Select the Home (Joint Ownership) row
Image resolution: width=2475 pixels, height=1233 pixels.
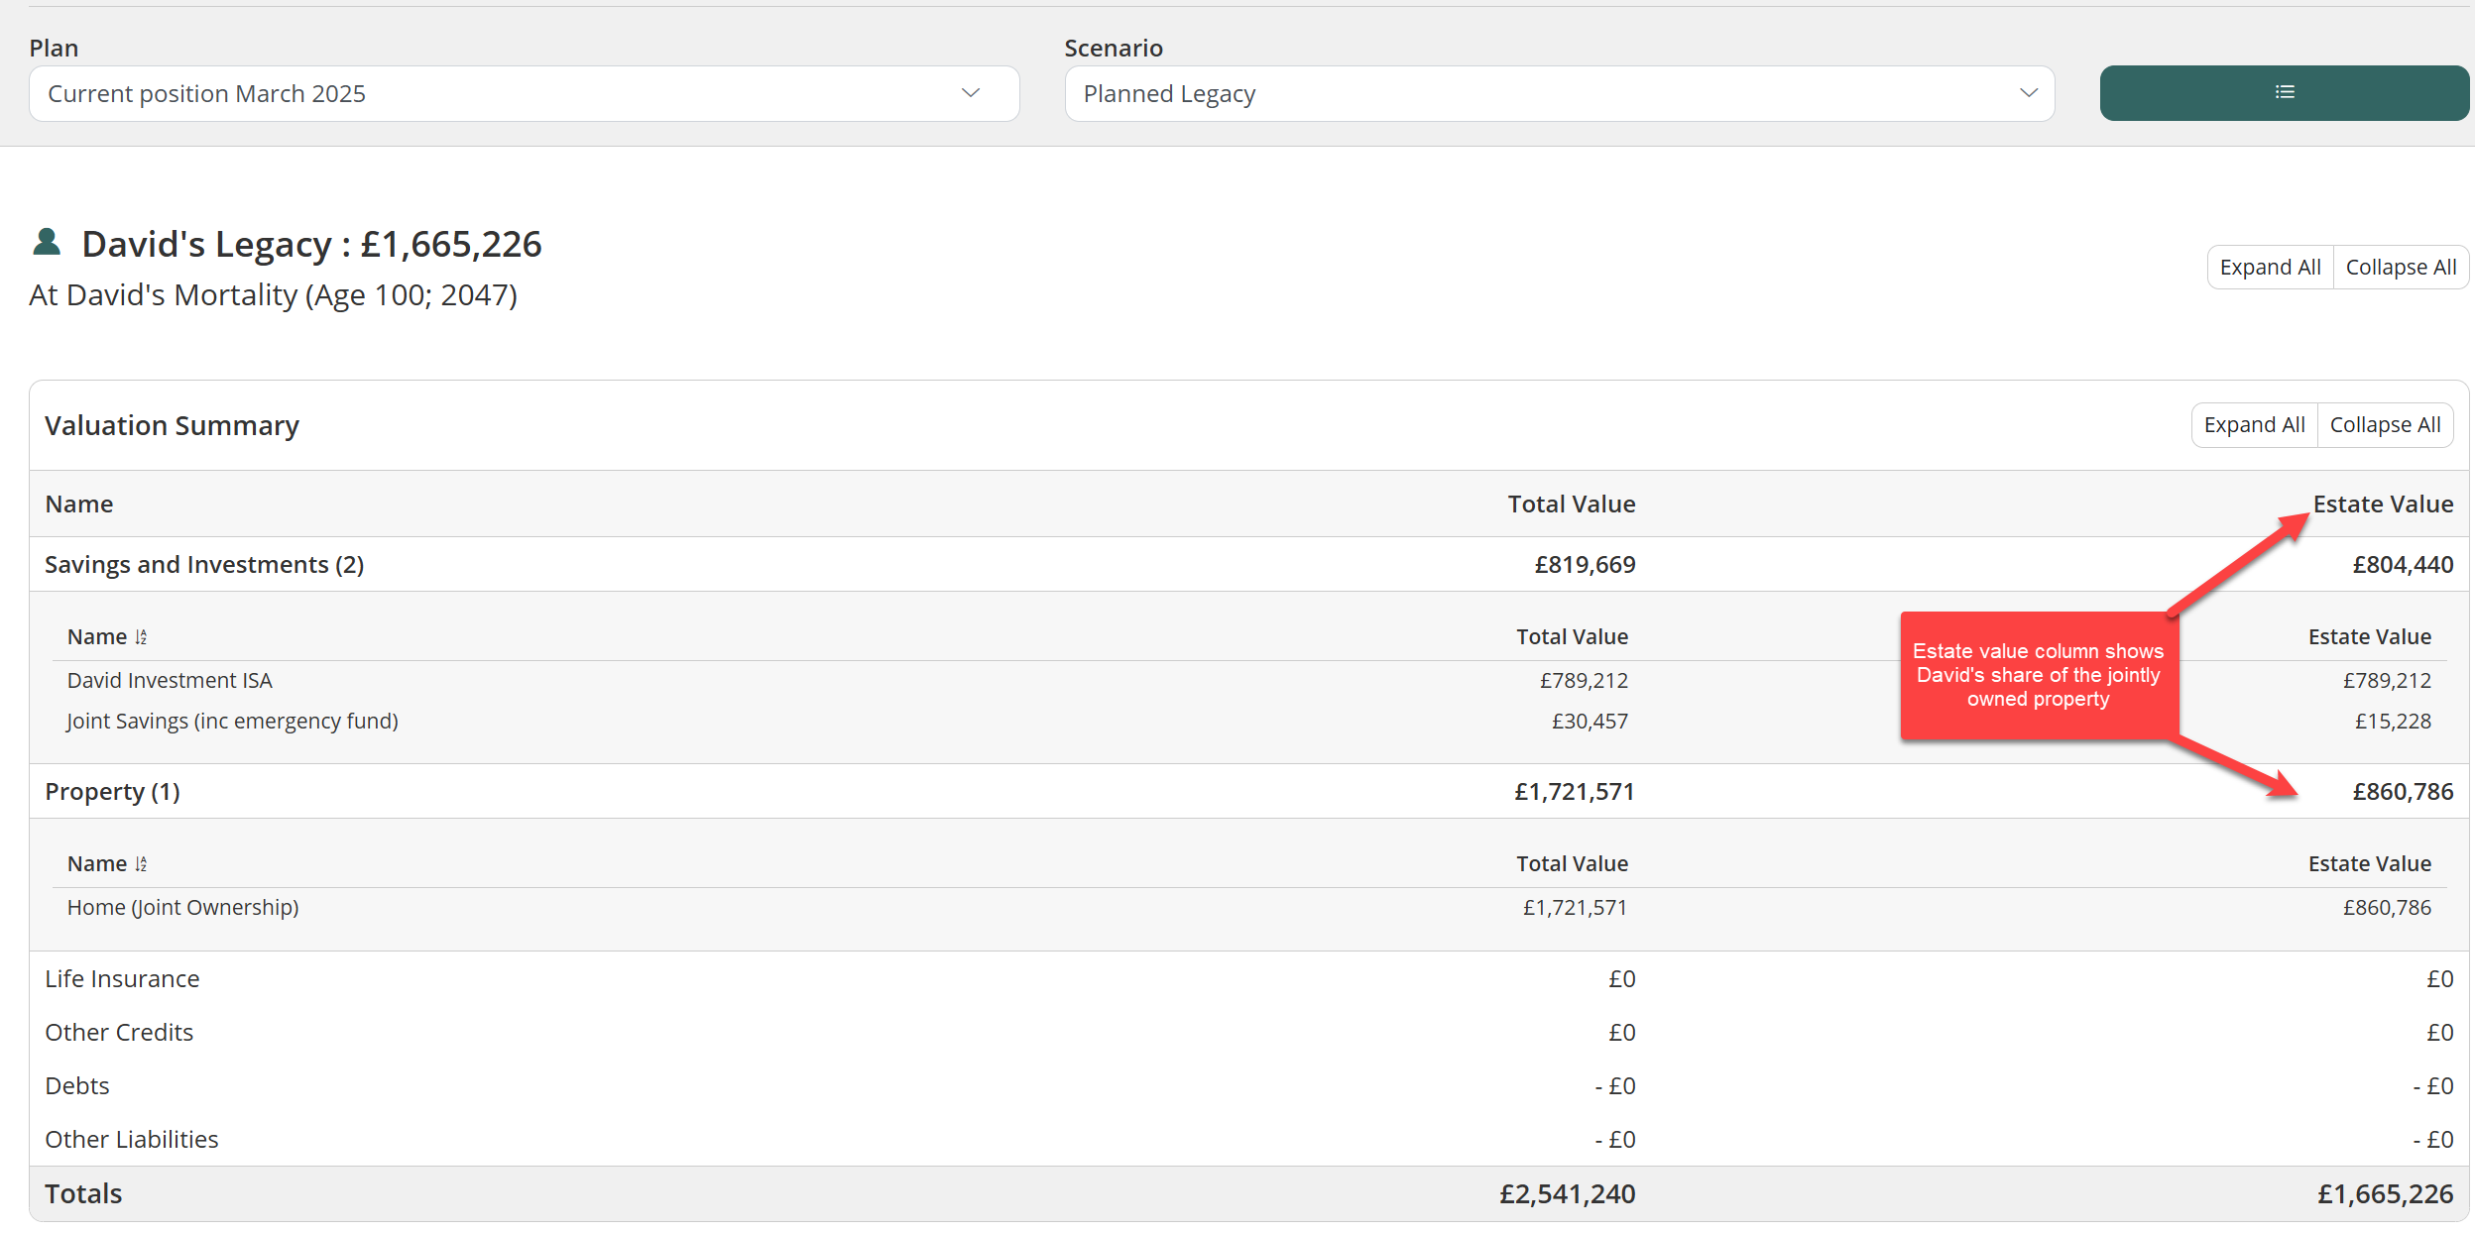[182, 908]
